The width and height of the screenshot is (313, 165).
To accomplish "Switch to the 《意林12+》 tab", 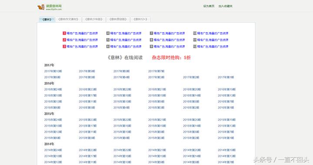I will point(140,20).
